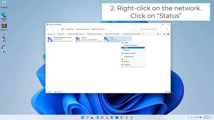214x120 pixels.
Task: Open the Windows Start button
Action: 83,117
